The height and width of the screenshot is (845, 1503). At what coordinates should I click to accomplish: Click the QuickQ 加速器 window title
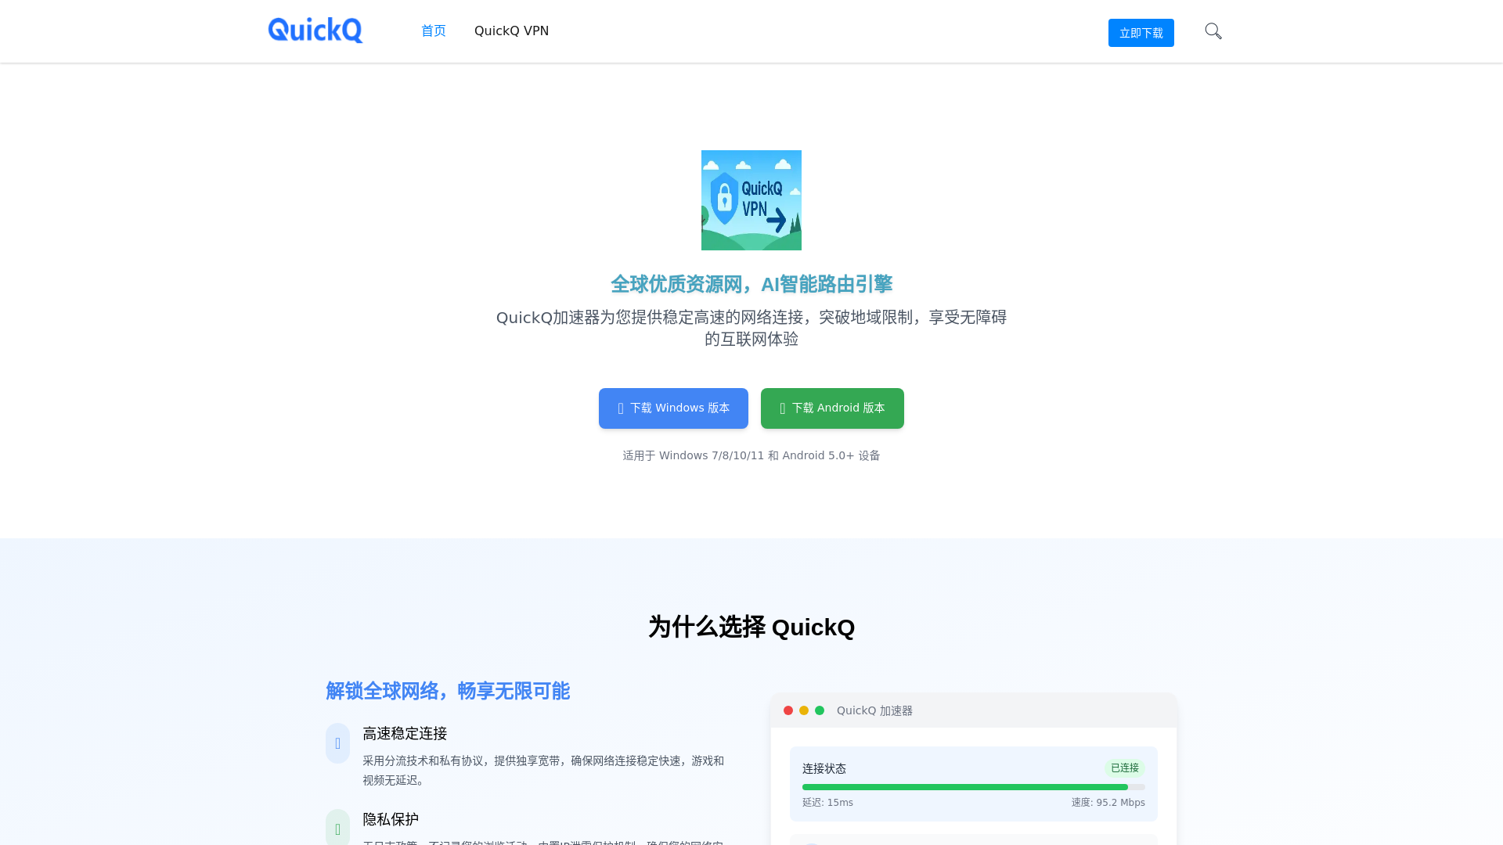point(874,710)
